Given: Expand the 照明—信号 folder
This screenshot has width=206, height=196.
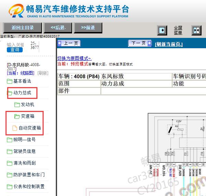Looking at the screenshot, I should tap(24, 140).
